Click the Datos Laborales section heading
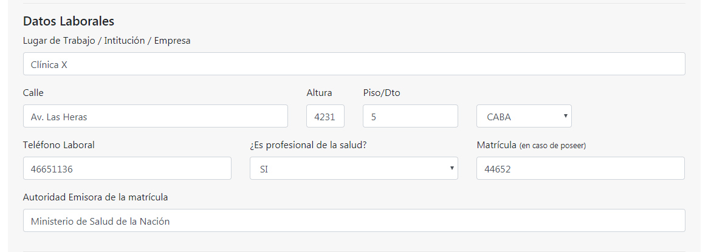711x252 pixels. tap(69, 21)
